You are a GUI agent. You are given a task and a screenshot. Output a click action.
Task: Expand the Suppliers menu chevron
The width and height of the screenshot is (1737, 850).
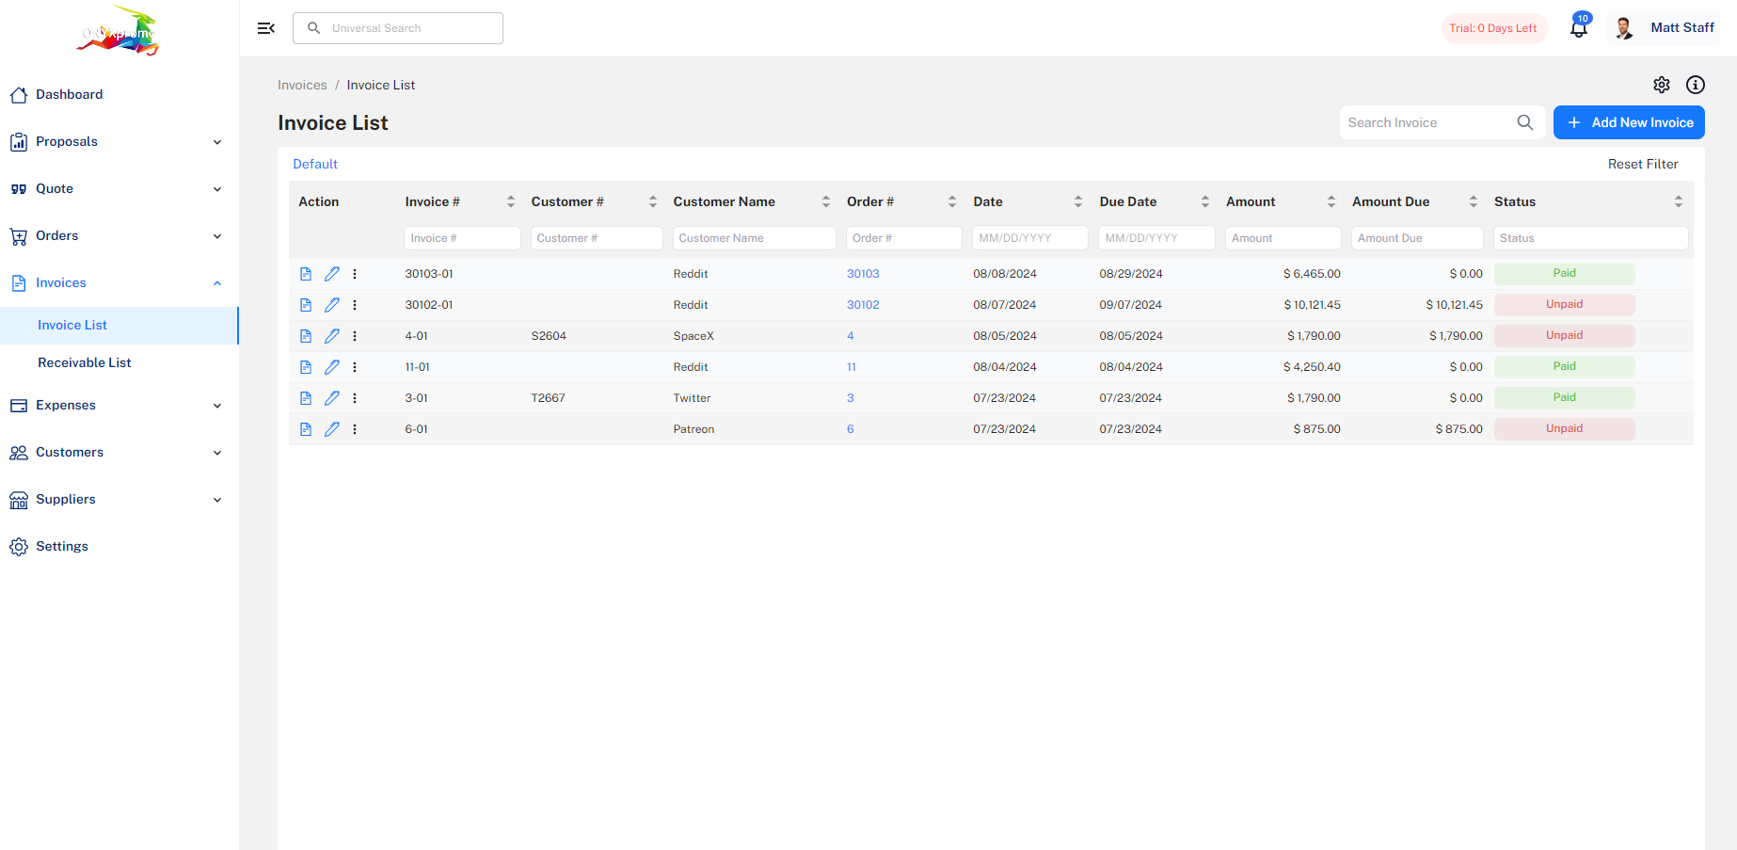(x=217, y=500)
